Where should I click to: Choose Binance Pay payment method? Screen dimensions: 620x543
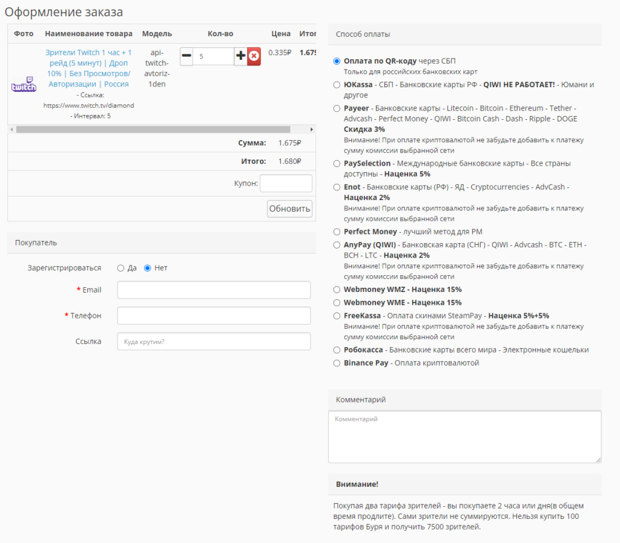tap(337, 363)
